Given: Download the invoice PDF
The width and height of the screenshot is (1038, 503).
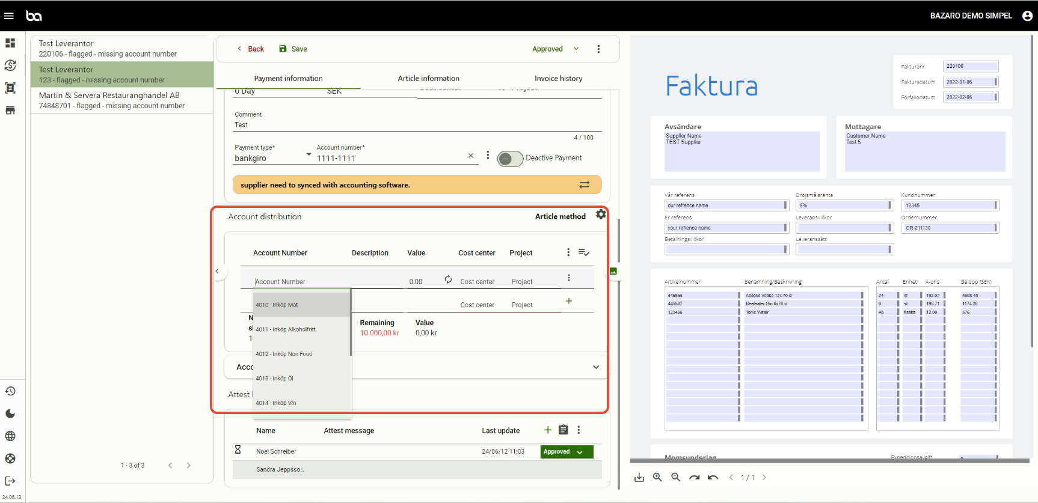Looking at the screenshot, I should click(639, 477).
